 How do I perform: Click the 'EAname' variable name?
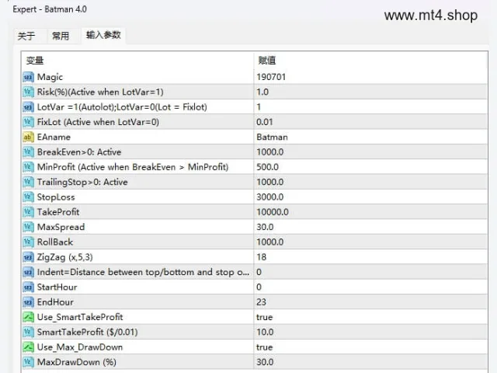(x=54, y=137)
